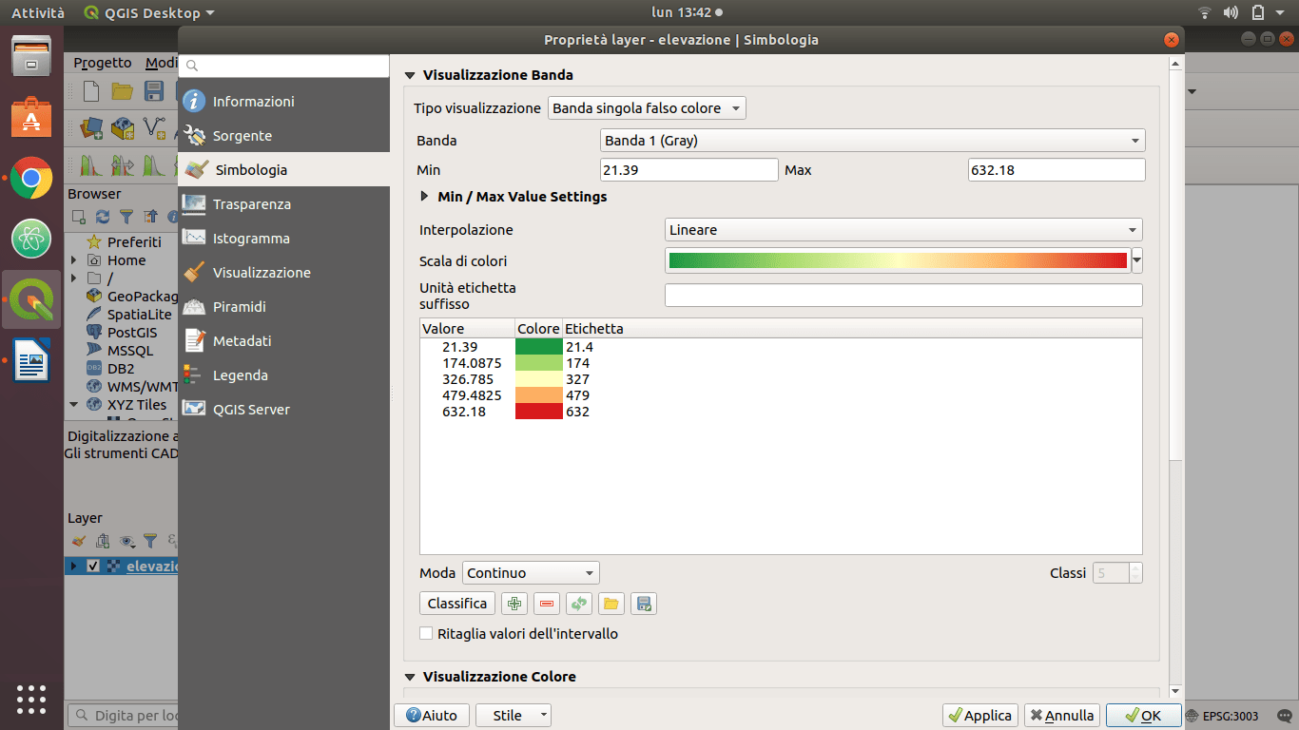Screen dimensions: 1299x730
Task: Expand the Home item in Browser panel
Action: 73,260
